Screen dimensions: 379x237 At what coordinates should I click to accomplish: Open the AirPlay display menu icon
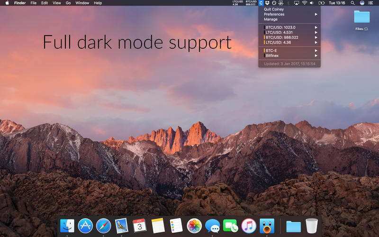pos(297,3)
